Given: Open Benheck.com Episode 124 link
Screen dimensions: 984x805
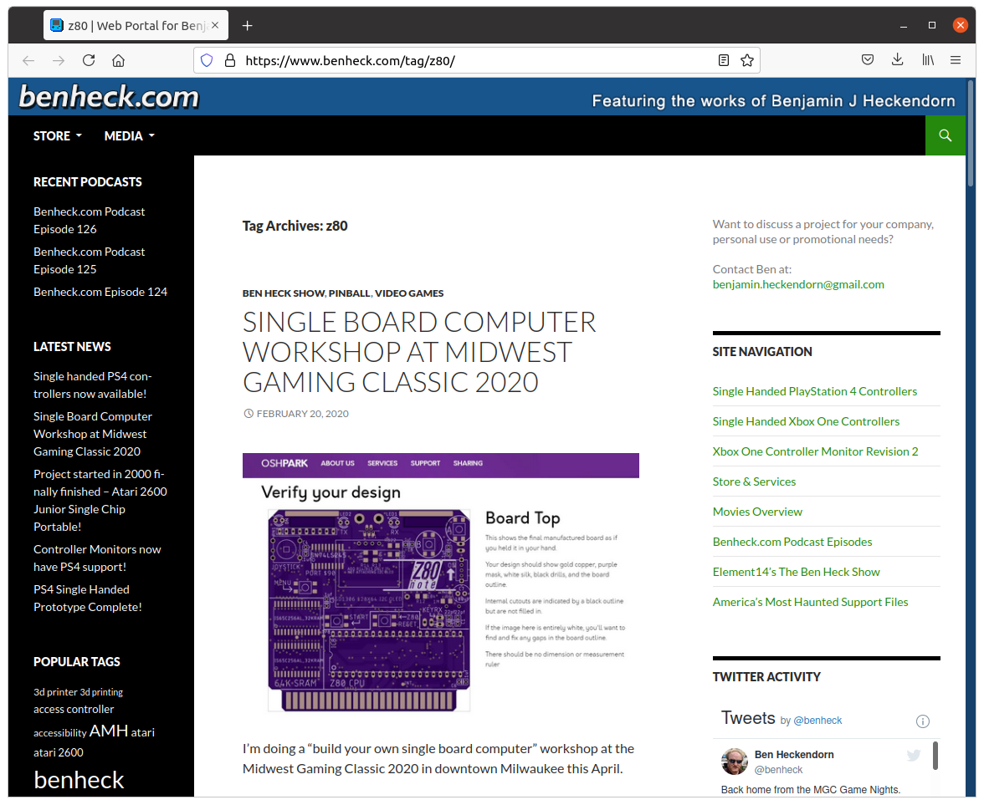Looking at the screenshot, I should click(100, 292).
